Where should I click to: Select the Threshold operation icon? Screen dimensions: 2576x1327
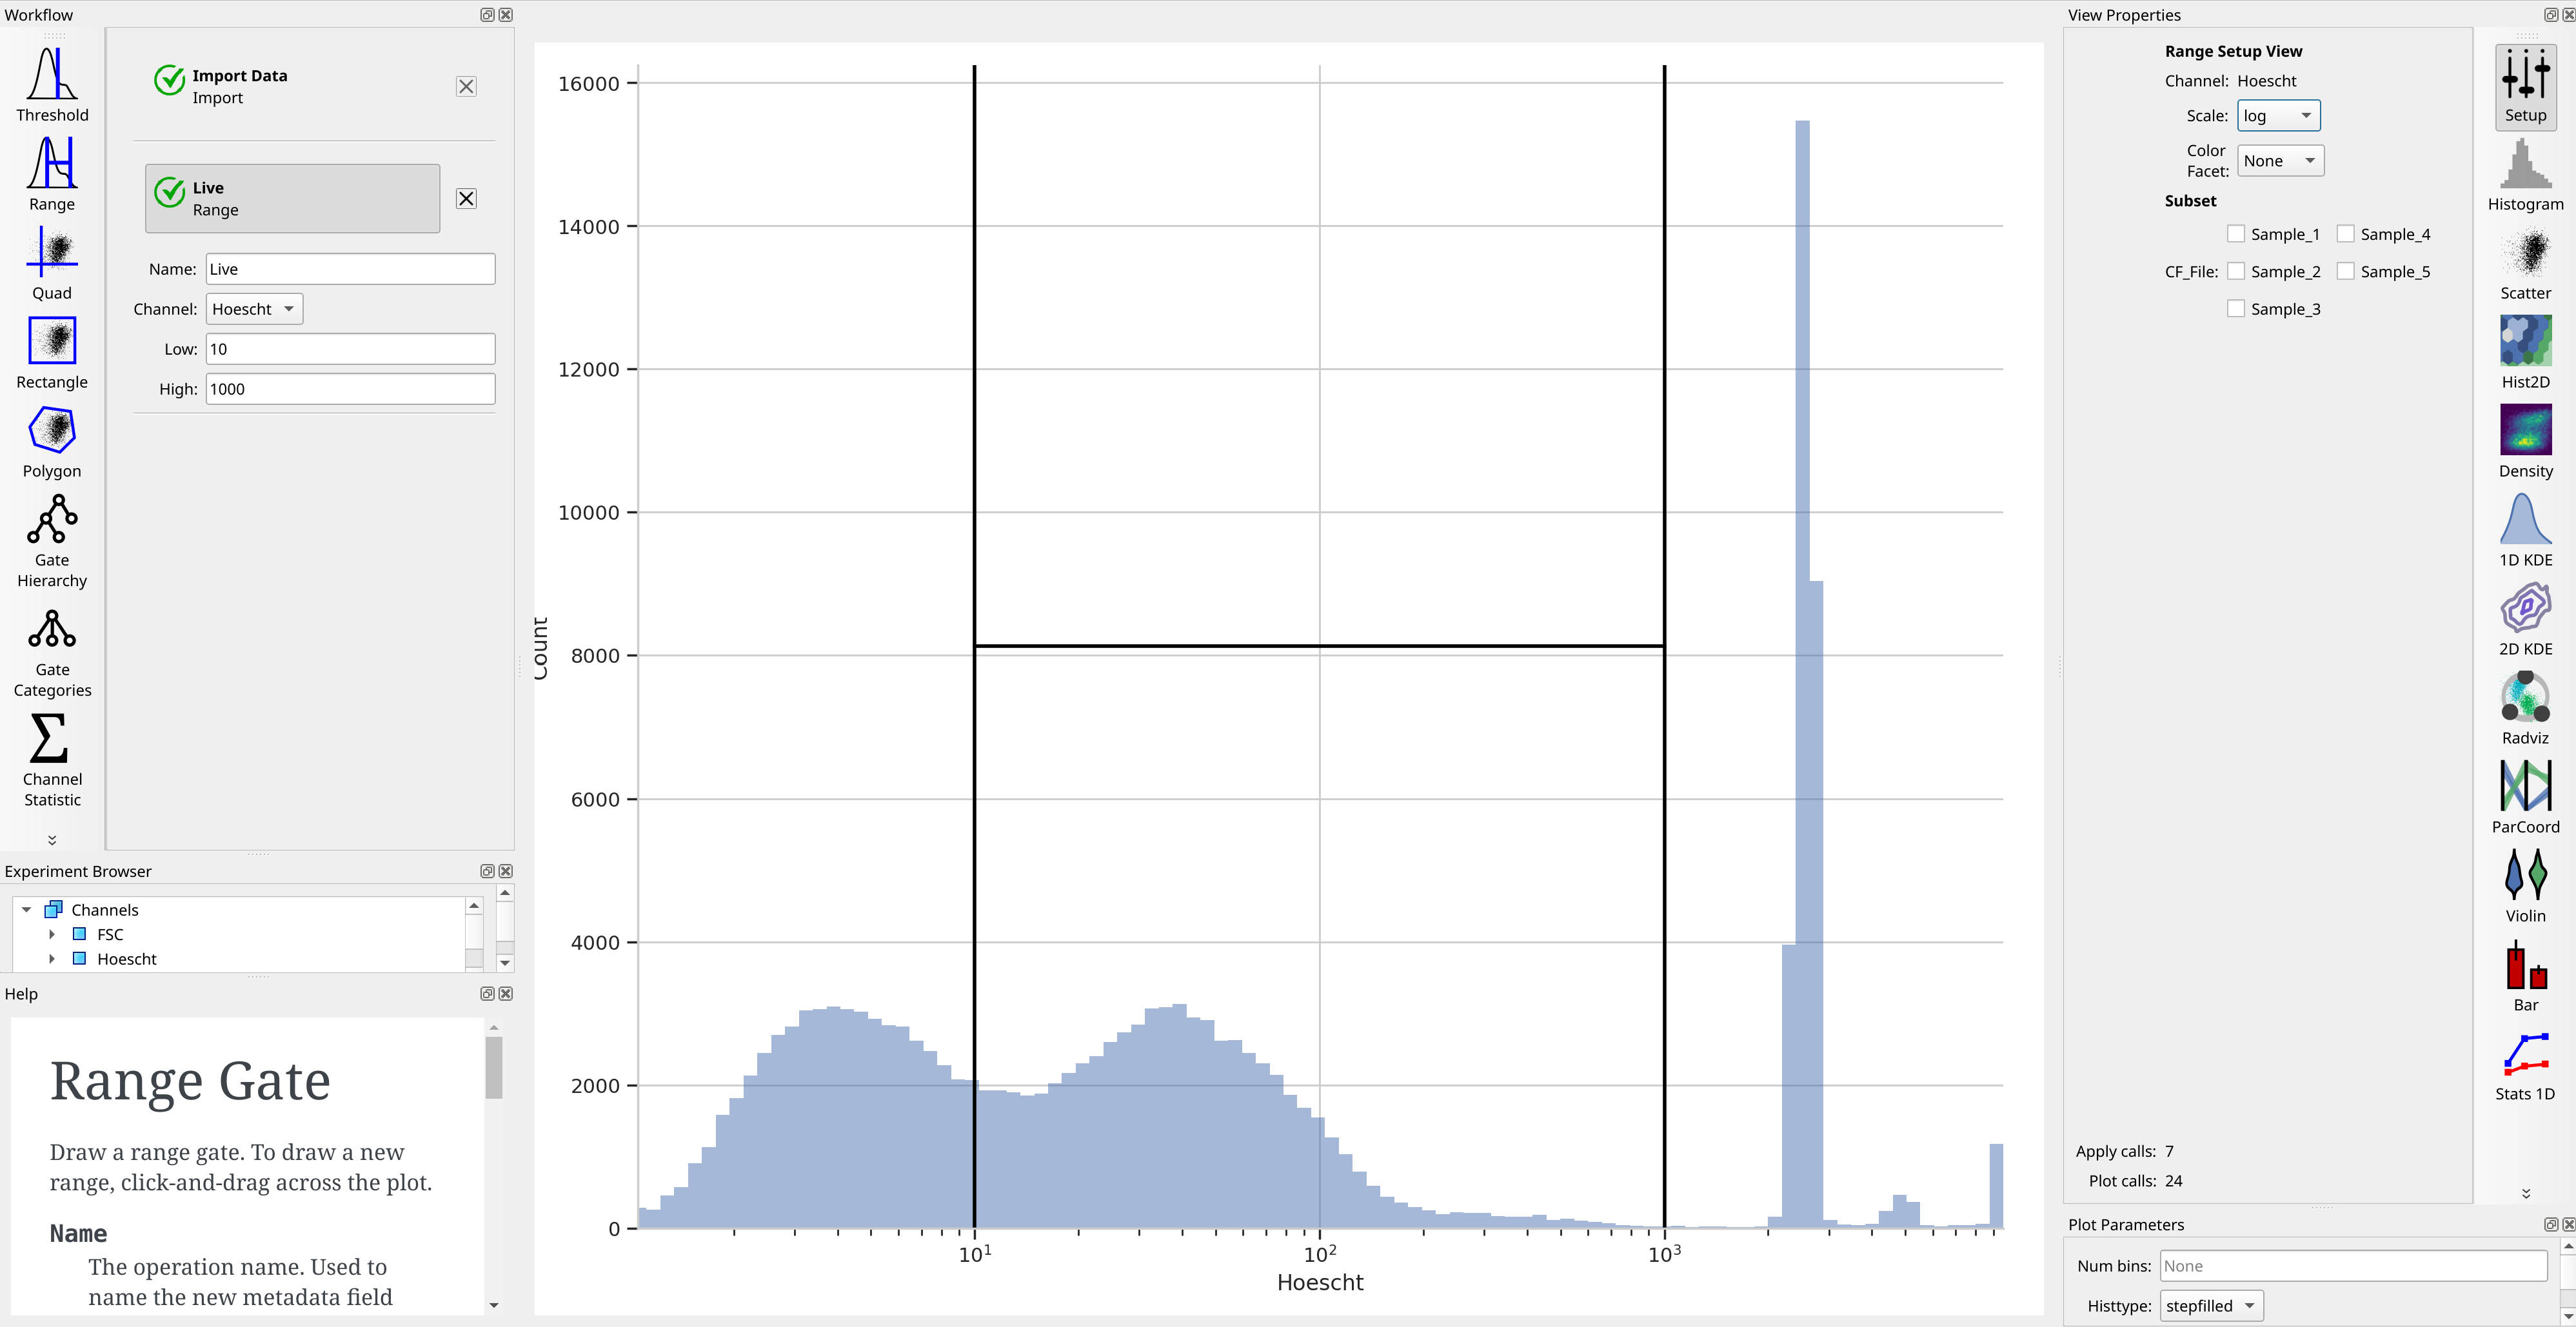[52, 85]
